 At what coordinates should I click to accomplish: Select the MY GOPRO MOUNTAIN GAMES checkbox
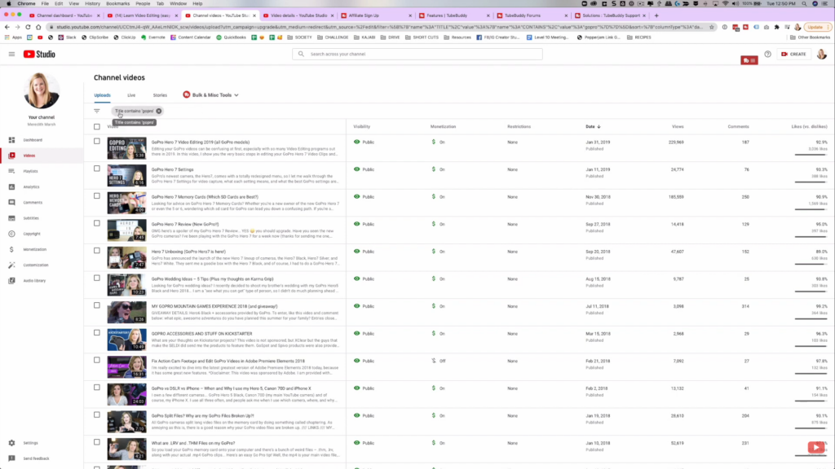[x=97, y=305]
